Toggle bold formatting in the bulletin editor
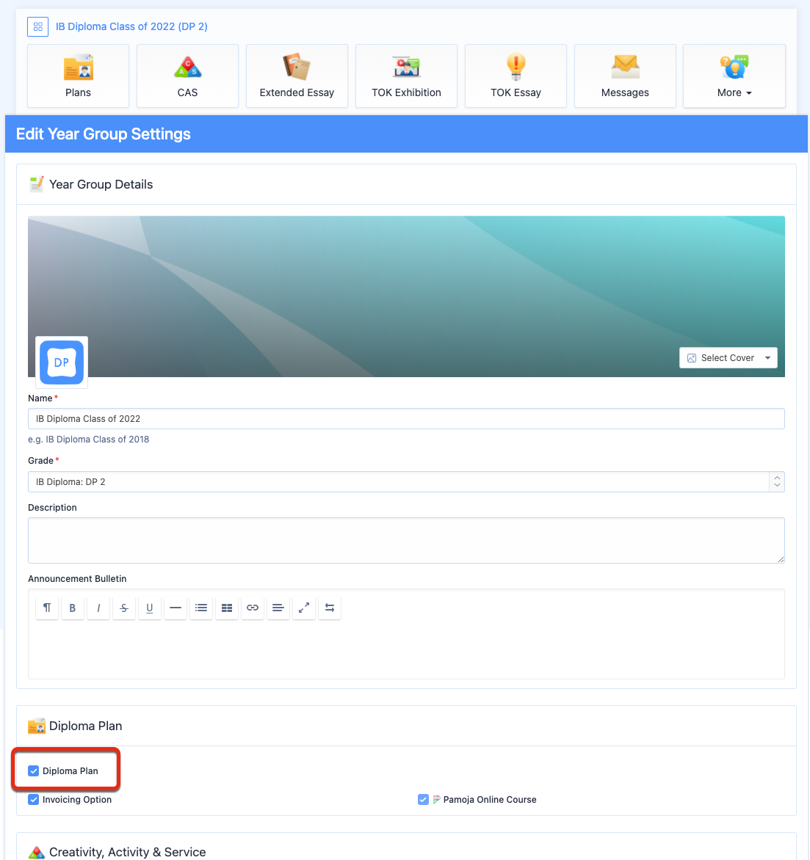Viewport: 810px width, 860px height. coord(73,608)
